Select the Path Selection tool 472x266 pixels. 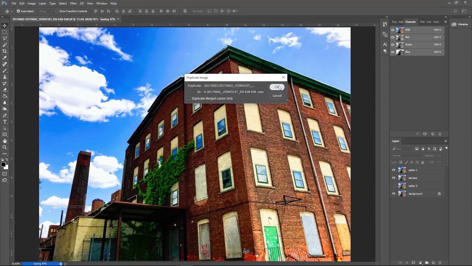5,128
